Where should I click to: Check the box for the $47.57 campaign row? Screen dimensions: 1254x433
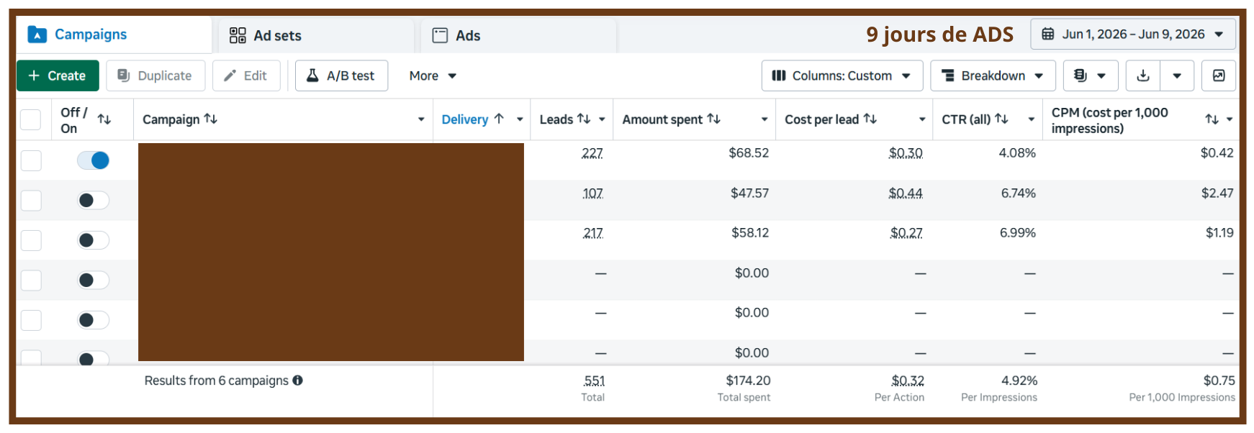click(x=31, y=200)
